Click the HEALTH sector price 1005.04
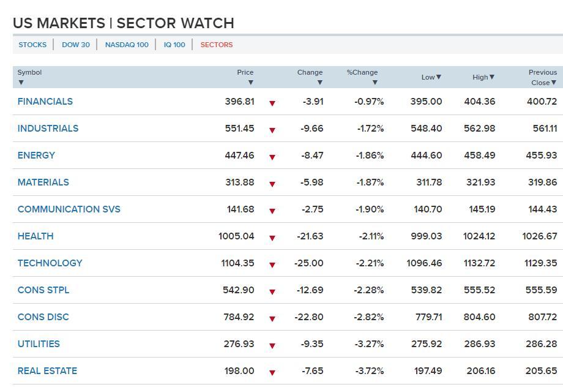The height and width of the screenshot is (390, 563). click(x=236, y=236)
